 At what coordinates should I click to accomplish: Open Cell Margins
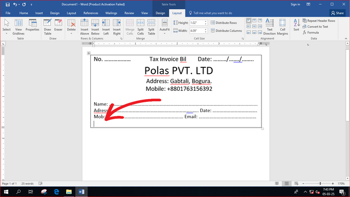tap(282, 27)
